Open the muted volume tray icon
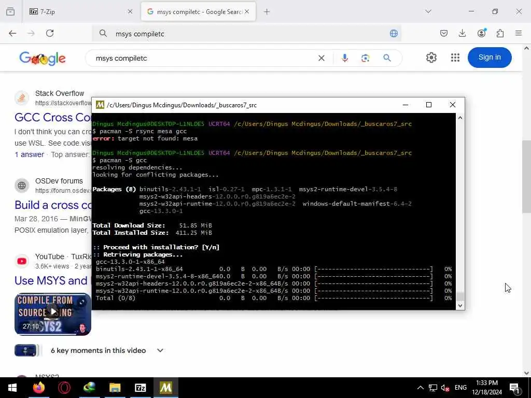531x398 pixels. pyautogui.click(x=445, y=388)
